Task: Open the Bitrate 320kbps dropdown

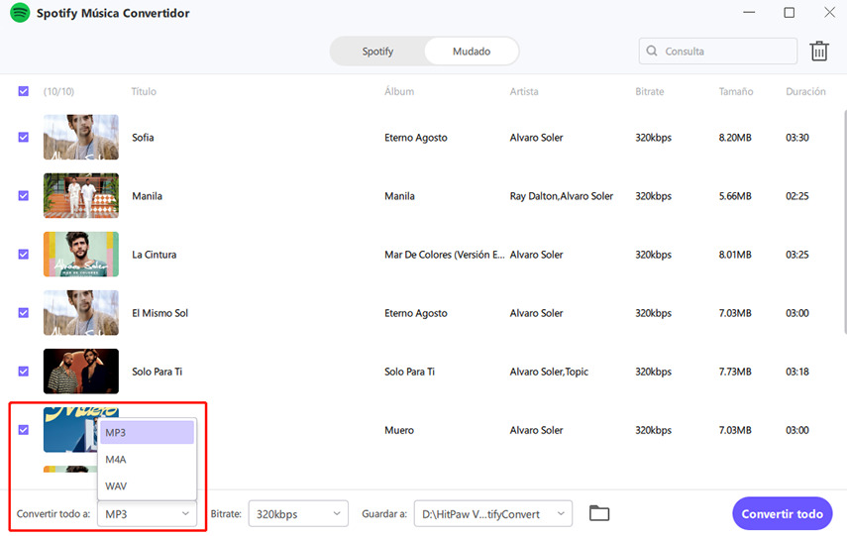Action: pyautogui.click(x=298, y=513)
